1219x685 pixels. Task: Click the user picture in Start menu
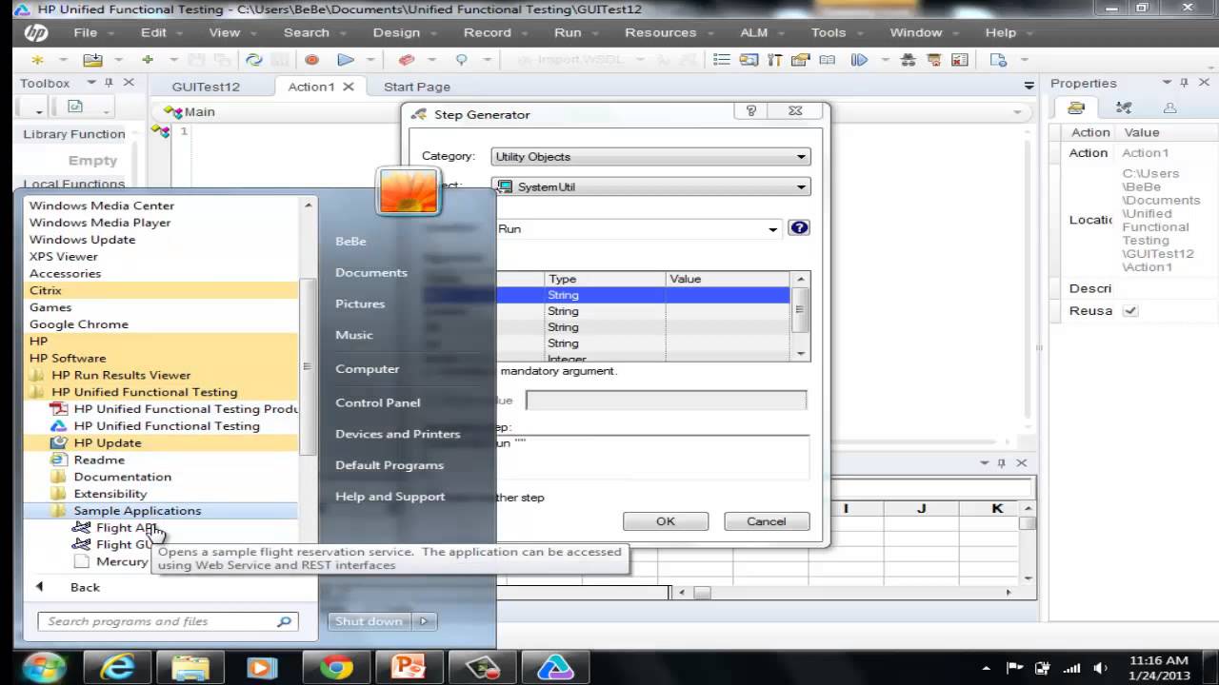click(x=408, y=190)
